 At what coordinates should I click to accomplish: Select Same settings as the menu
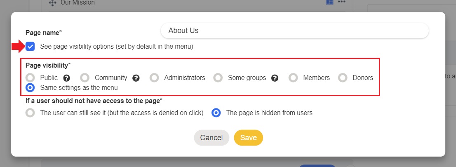pos(30,87)
